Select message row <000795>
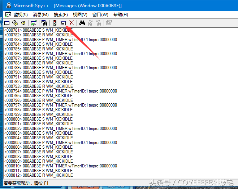 click(38, 96)
